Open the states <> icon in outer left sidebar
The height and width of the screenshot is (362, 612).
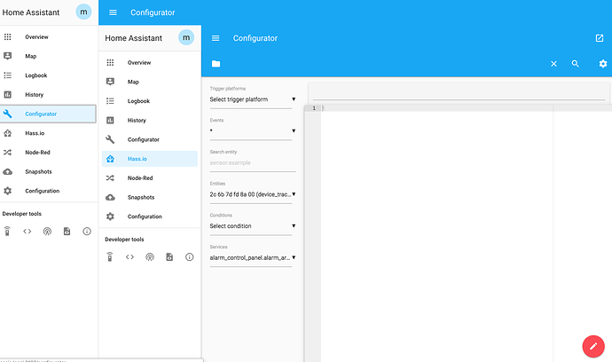27,232
